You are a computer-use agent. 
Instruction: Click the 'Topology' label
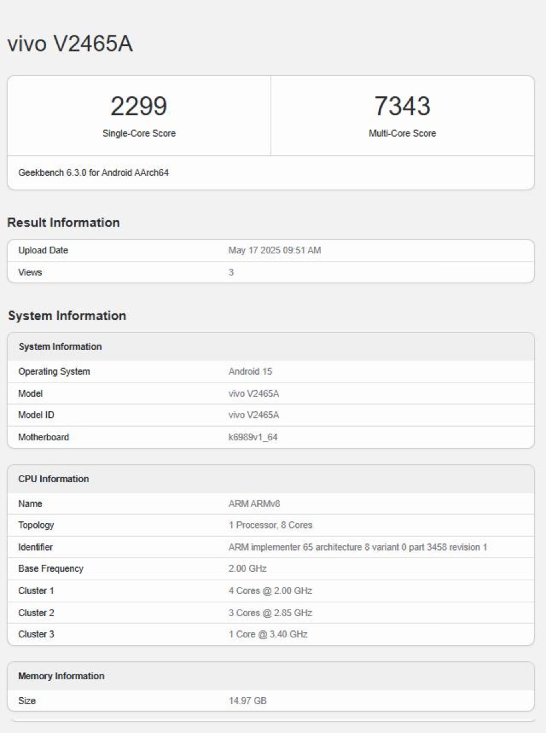tap(36, 525)
